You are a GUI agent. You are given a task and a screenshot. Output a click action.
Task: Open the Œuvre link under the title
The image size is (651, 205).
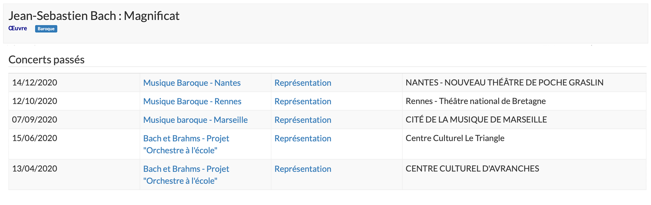(x=18, y=28)
